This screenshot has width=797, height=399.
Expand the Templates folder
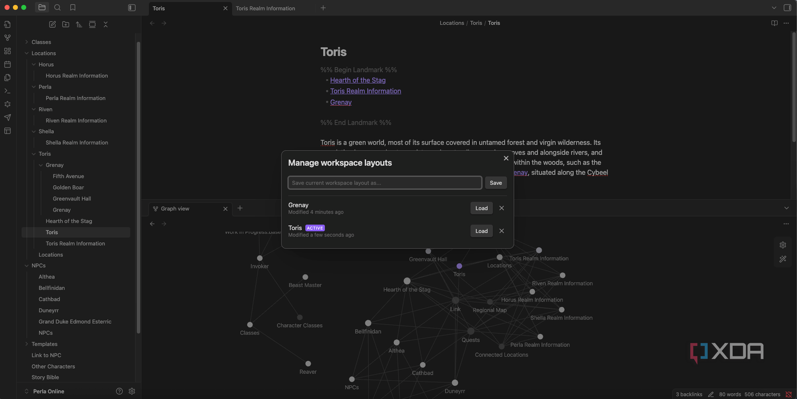[x=27, y=344]
